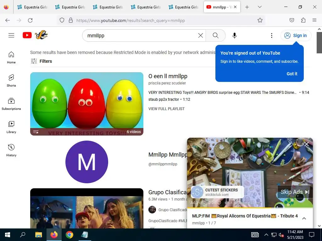322x241 pixels.
Task: Open Firefox extensions puzzle icon
Action: coord(303,20)
